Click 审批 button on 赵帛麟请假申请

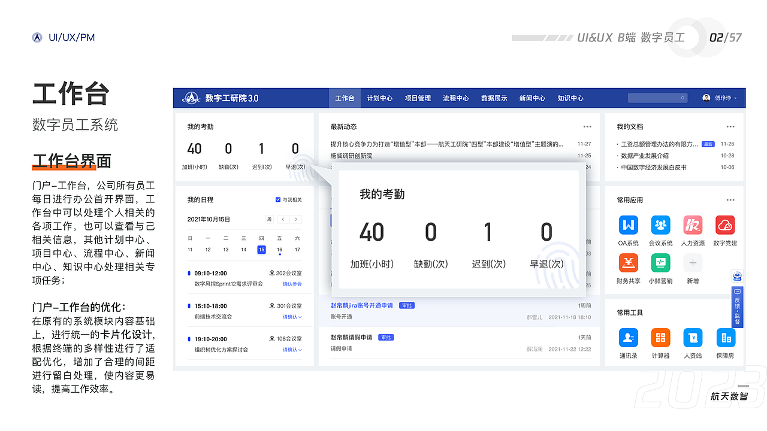385,336
